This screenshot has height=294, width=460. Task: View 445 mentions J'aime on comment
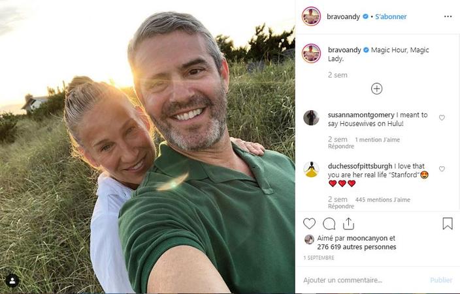(382, 199)
